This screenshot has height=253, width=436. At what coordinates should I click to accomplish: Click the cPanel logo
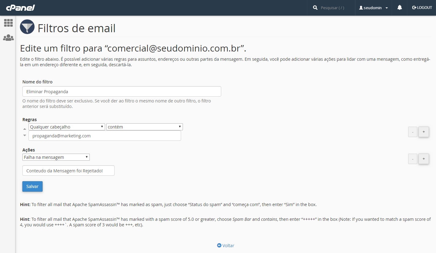point(20,8)
